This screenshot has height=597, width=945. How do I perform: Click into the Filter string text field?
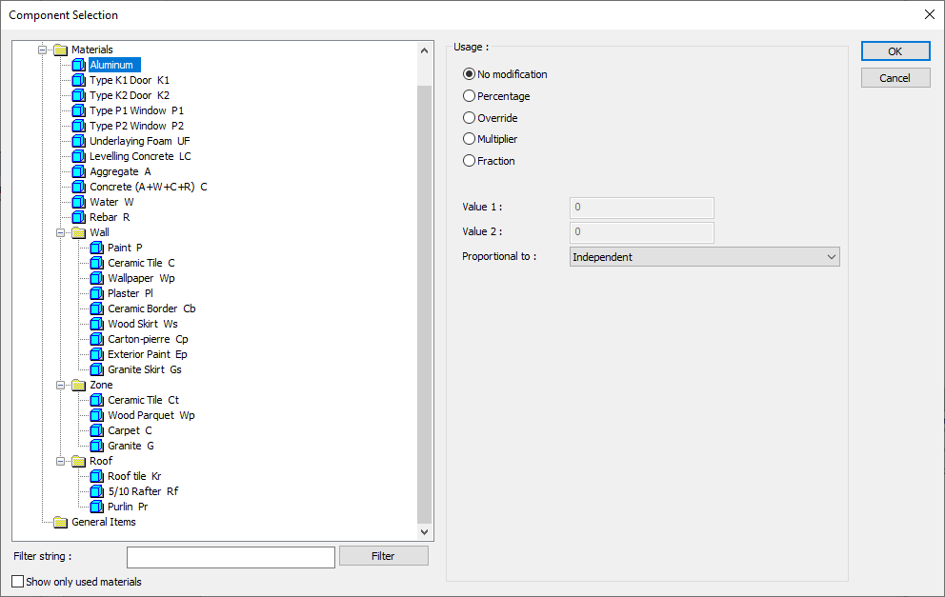coord(231,557)
